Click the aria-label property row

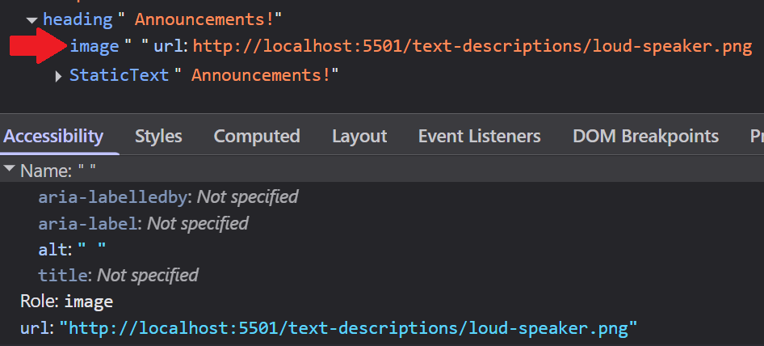(x=143, y=223)
